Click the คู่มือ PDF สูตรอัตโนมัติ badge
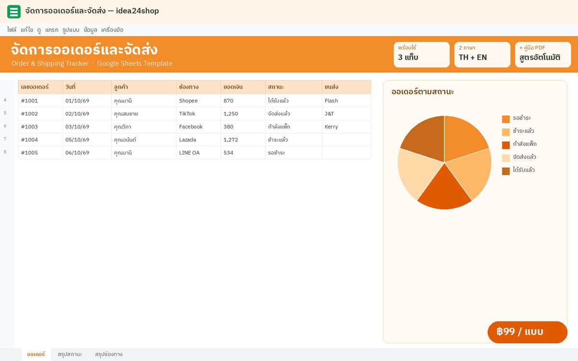 (543, 54)
